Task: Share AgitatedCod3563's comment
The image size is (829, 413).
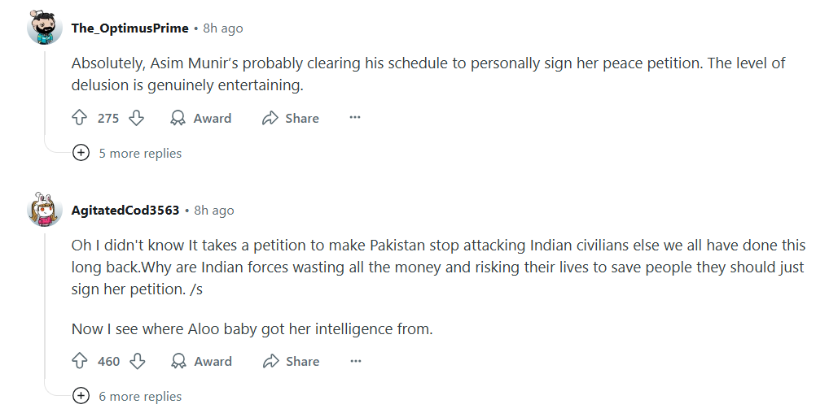Action: [x=291, y=361]
